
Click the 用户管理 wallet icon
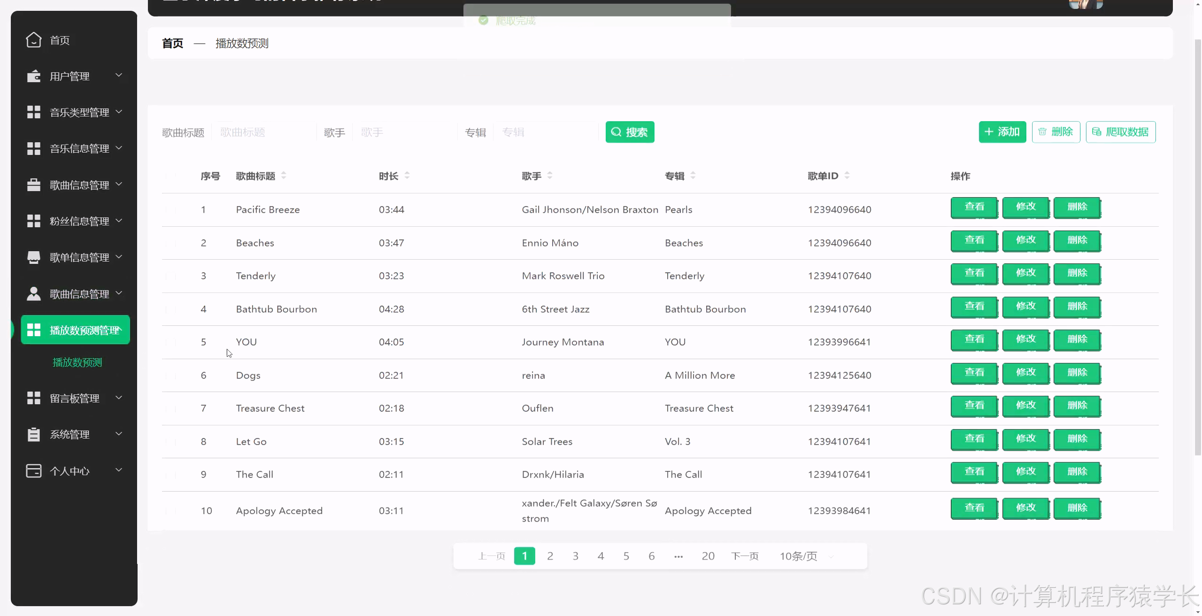(33, 76)
